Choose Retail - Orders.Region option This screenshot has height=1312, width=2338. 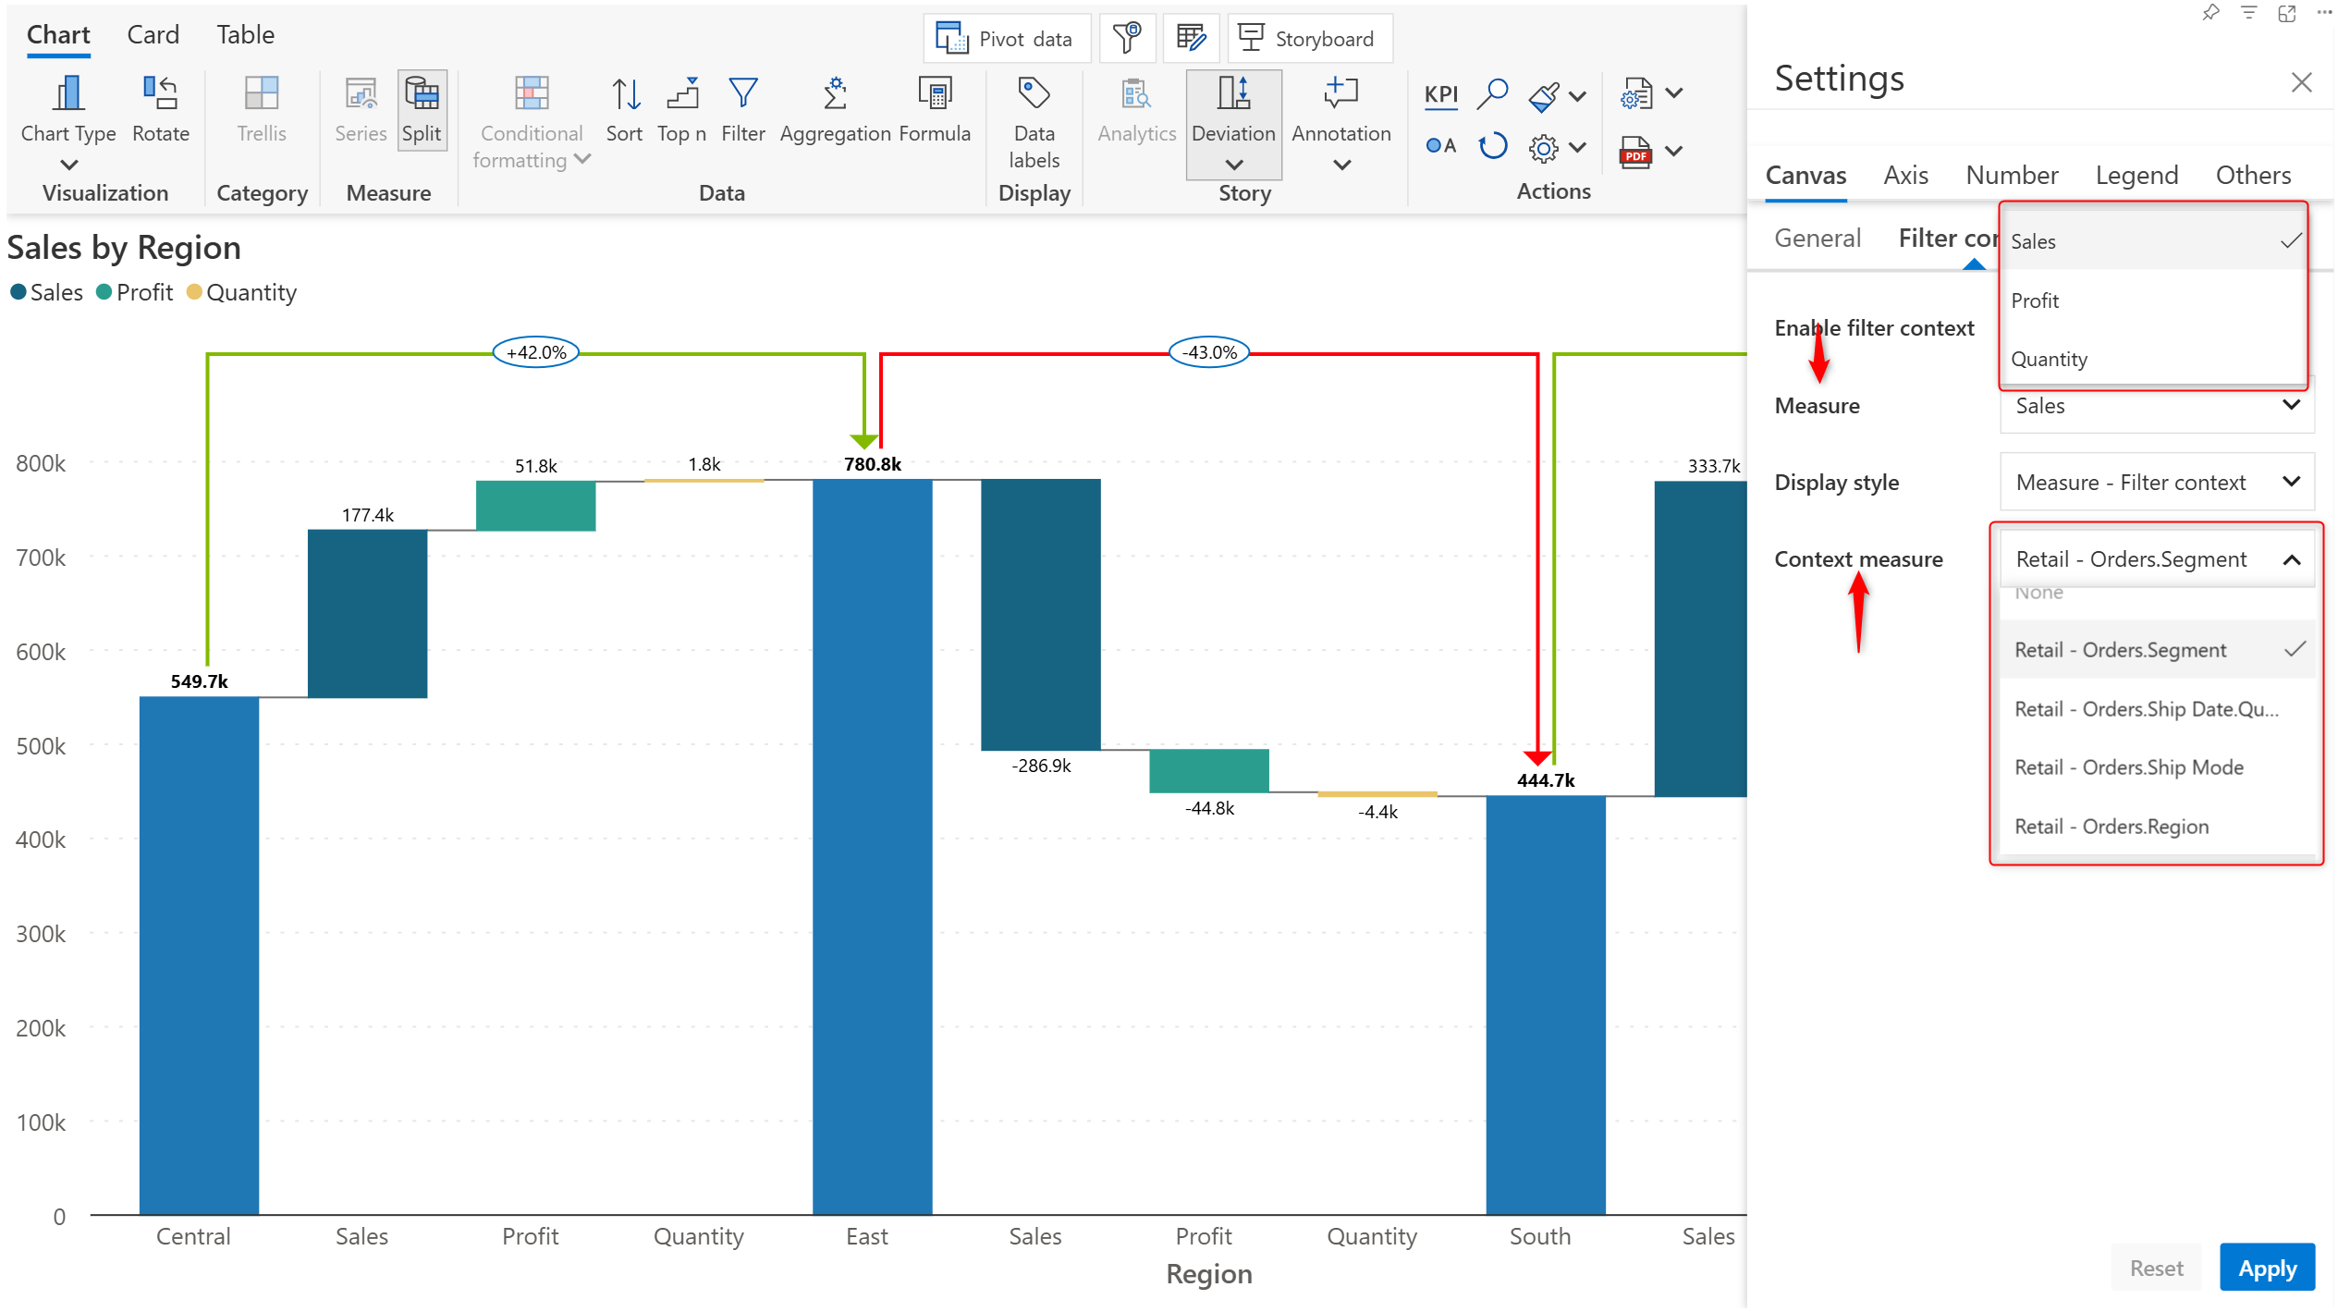pyautogui.click(x=2112, y=828)
